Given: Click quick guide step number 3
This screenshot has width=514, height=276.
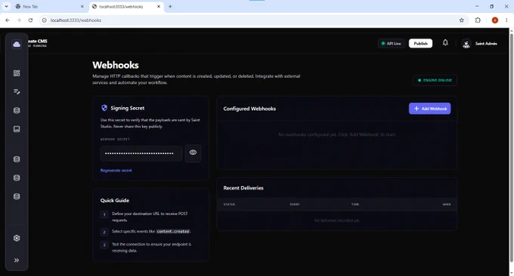Looking at the screenshot, I should click(104, 244).
